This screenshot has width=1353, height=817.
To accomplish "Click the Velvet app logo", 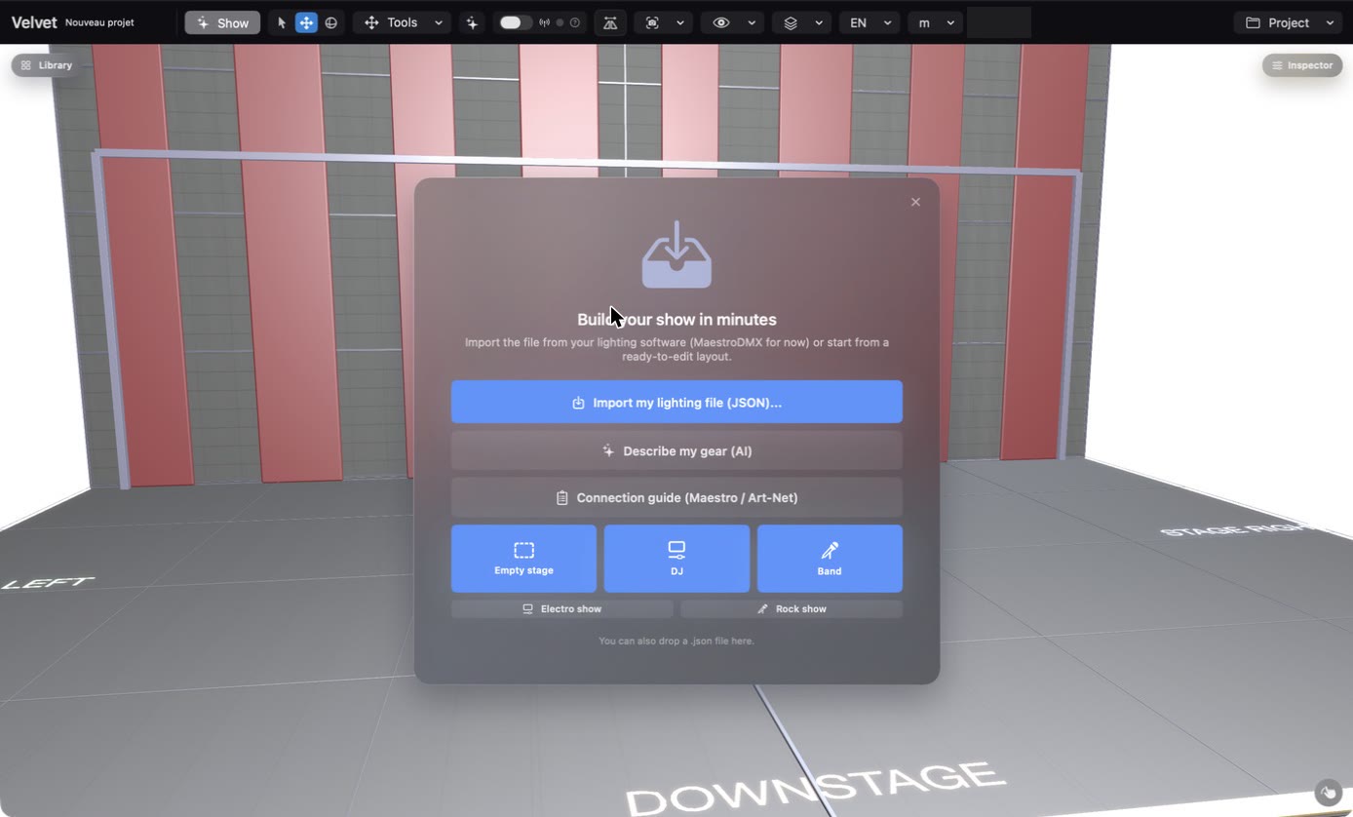I will [x=34, y=22].
